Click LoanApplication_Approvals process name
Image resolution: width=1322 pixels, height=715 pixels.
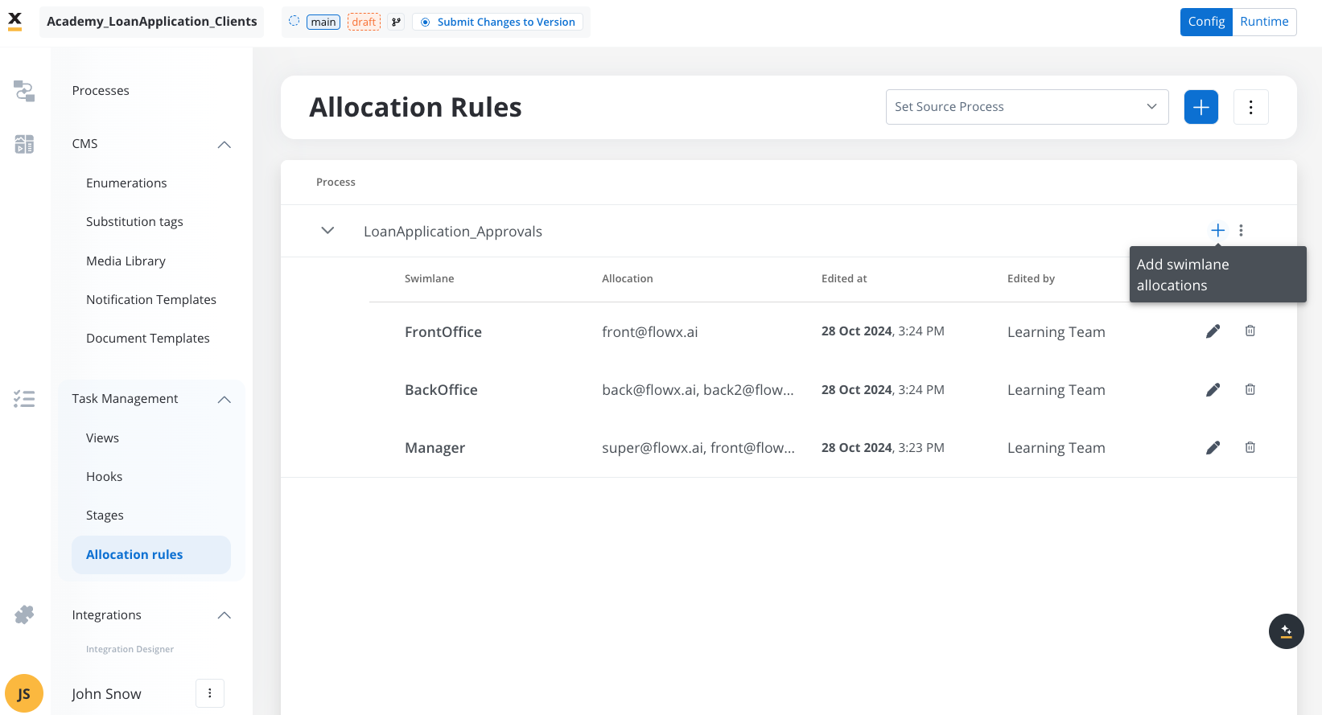(453, 232)
